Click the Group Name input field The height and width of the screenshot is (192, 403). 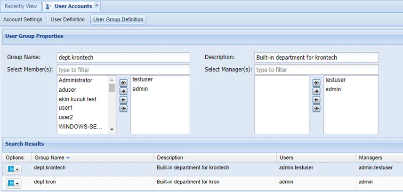pos(123,57)
